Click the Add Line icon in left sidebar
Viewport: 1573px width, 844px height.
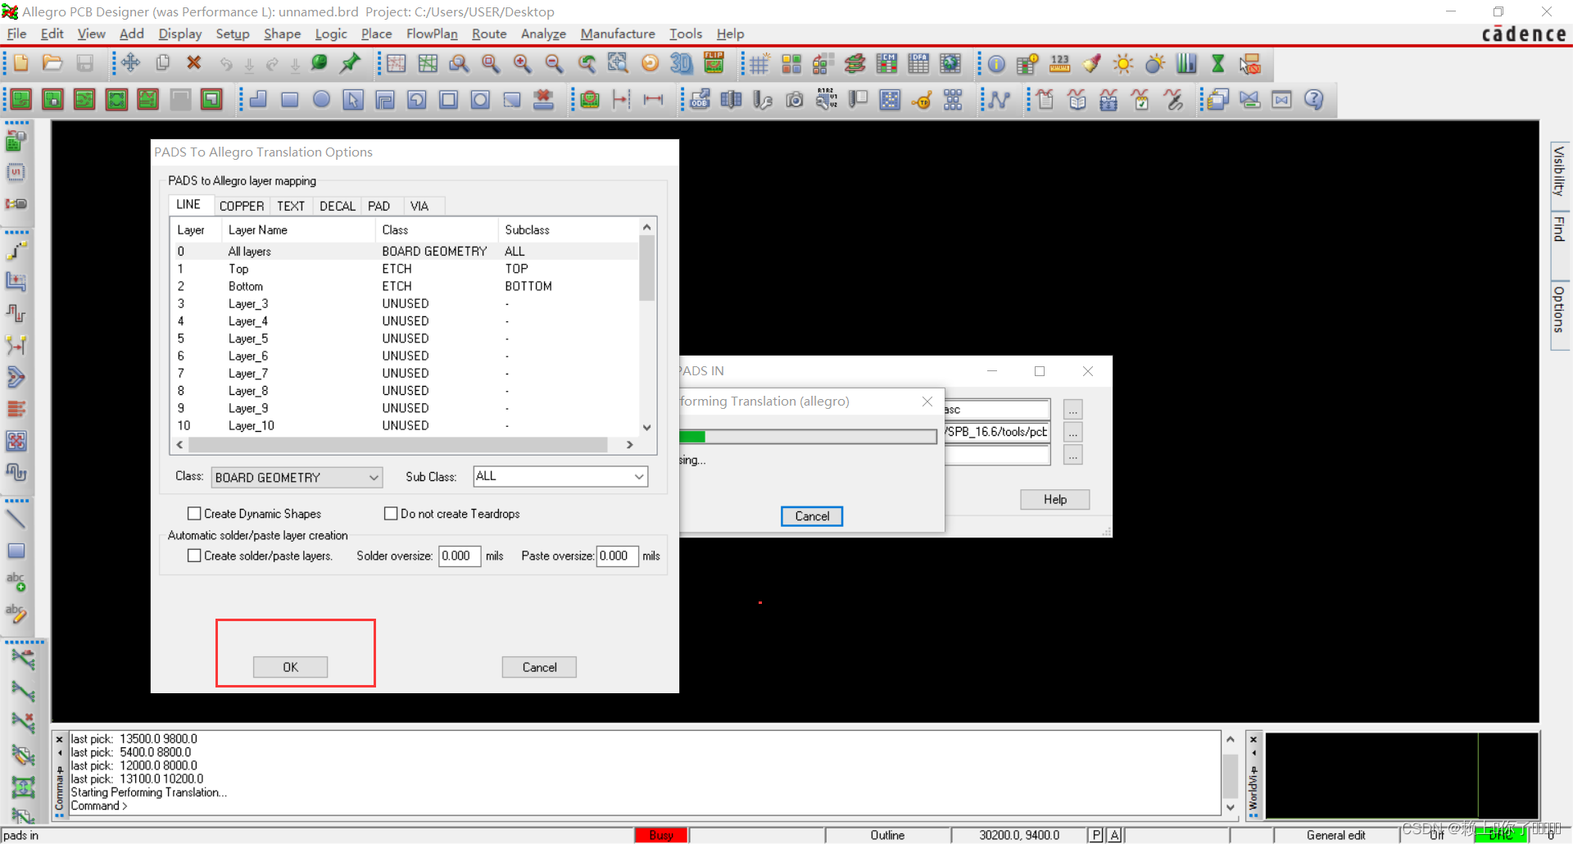pos(16,520)
